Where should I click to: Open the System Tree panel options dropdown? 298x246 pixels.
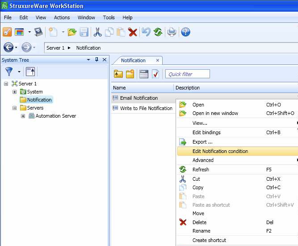pos(88,60)
